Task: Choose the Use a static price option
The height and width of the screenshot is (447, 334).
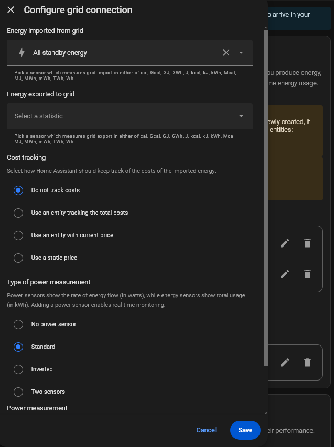Action: coord(18,258)
